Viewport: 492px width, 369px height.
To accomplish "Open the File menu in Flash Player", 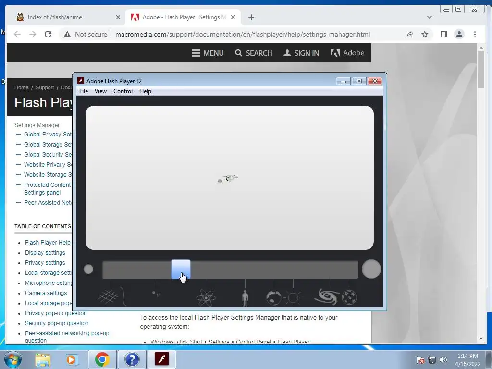I will (x=84, y=91).
